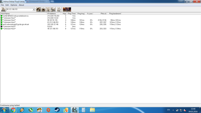Sort by Host Name column header
The width and height of the screenshot is (201, 113).
[23, 14]
